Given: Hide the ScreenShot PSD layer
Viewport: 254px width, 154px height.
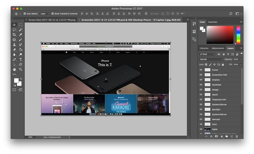Looking at the screenshot, I should 201,75.
